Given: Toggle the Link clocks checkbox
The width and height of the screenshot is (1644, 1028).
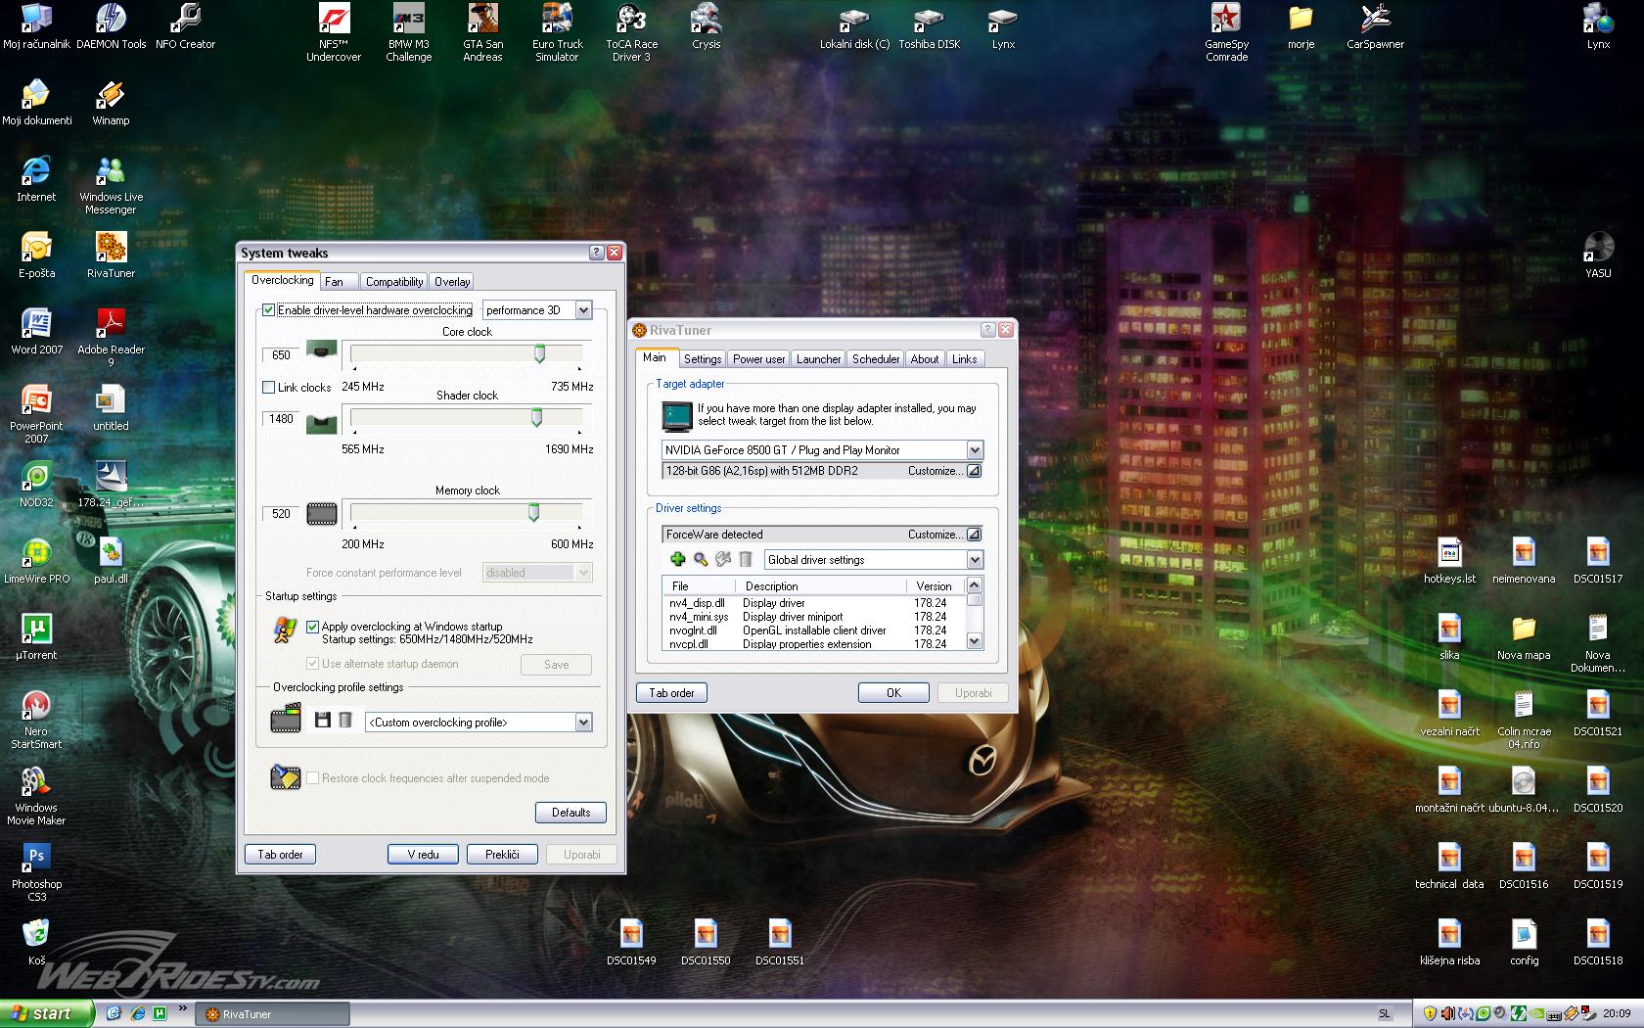Looking at the screenshot, I should point(269,388).
